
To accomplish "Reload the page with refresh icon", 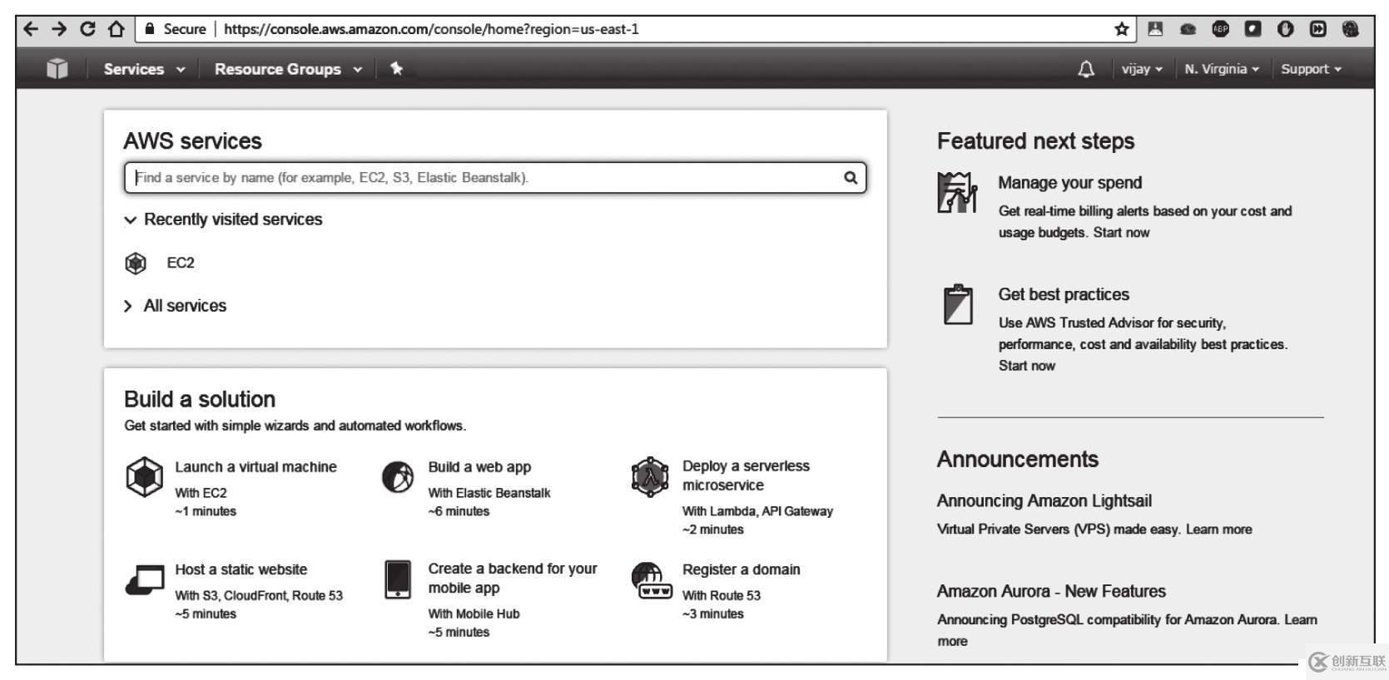I will click(87, 29).
